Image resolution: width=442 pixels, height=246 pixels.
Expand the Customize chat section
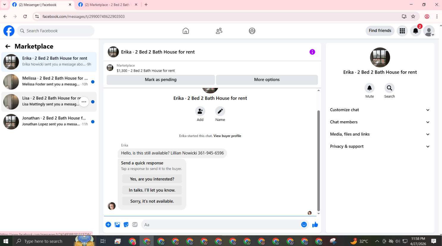coord(380,110)
